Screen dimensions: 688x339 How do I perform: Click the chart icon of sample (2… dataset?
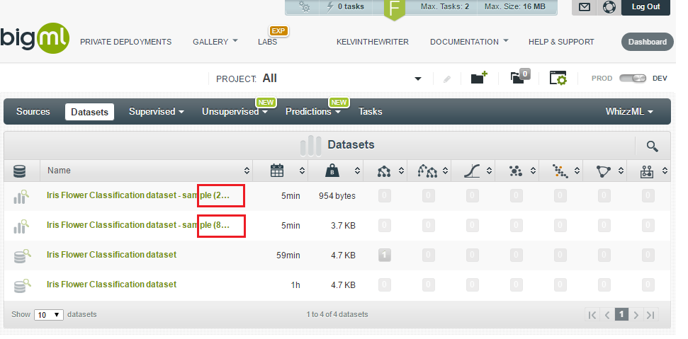tap(21, 197)
